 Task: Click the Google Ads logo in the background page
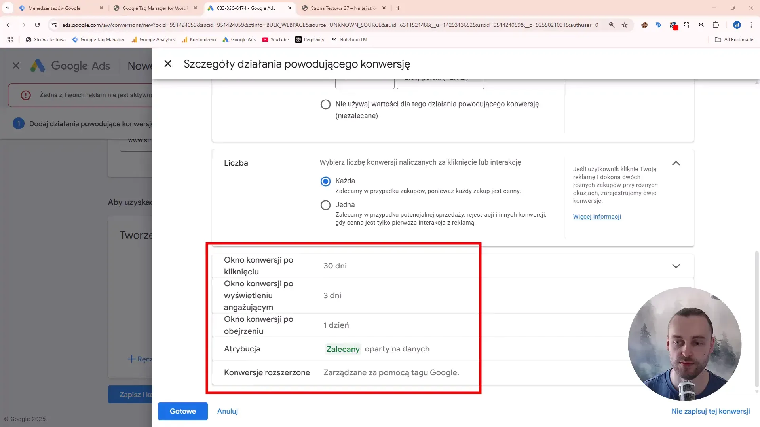coord(70,66)
